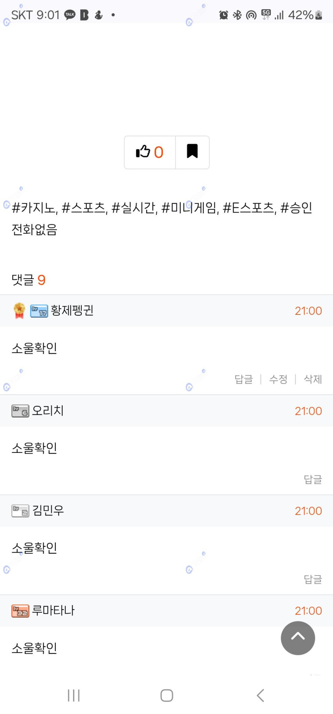Tap the 댓글 9 comments header
Image resolution: width=333 pixels, height=714 pixels.
[x=28, y=280]
